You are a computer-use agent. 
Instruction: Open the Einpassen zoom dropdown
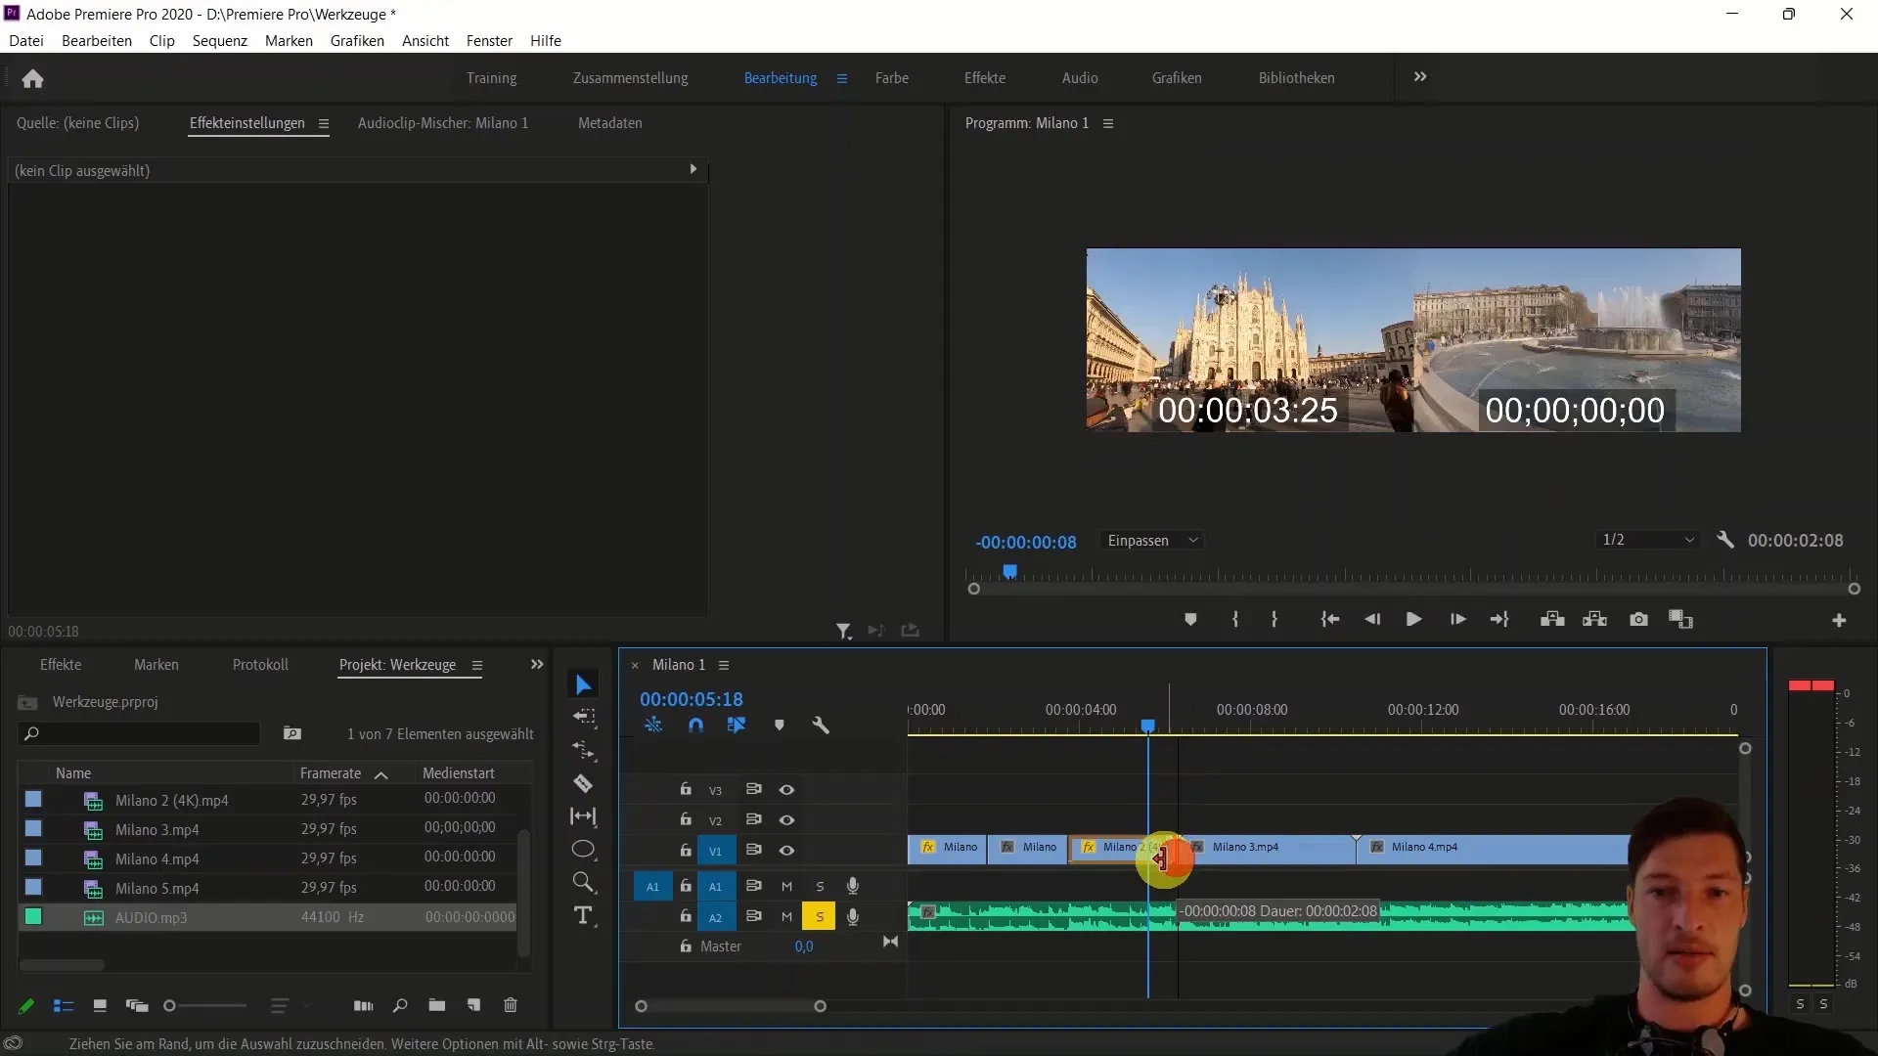(x=1152, y=541)
